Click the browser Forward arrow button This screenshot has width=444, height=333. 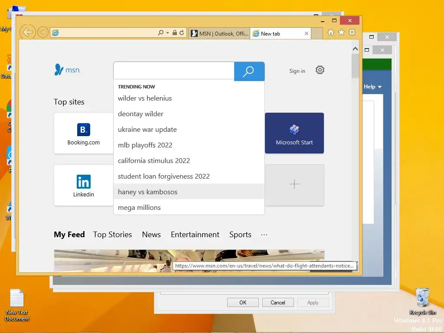(43, 32)
